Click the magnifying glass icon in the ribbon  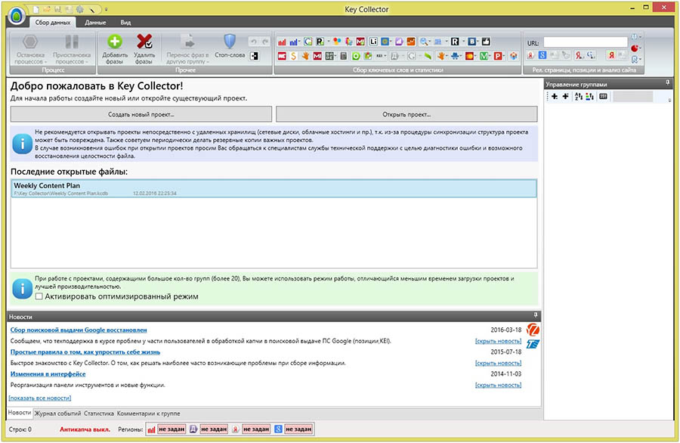point(423,42)
